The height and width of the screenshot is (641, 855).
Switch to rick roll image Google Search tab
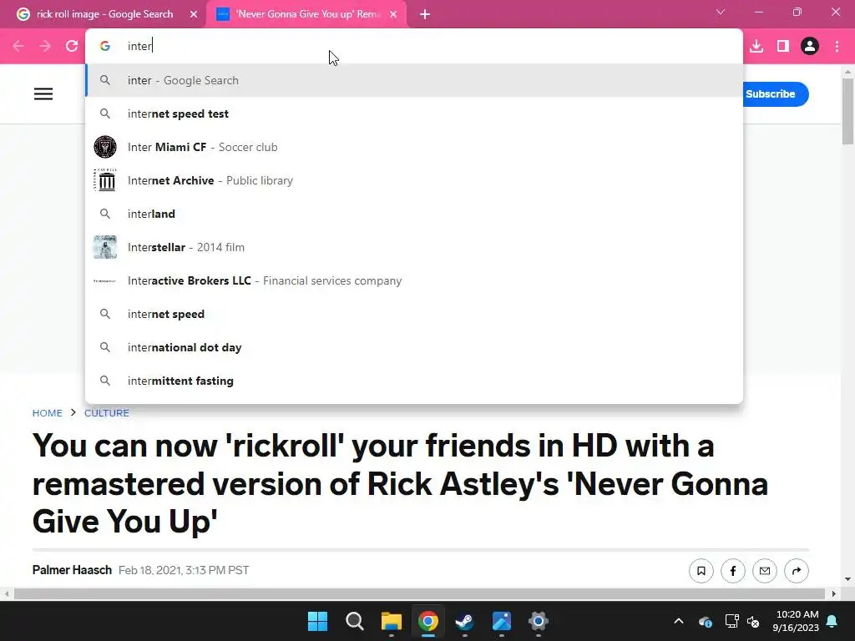click(x=104, y=14)
